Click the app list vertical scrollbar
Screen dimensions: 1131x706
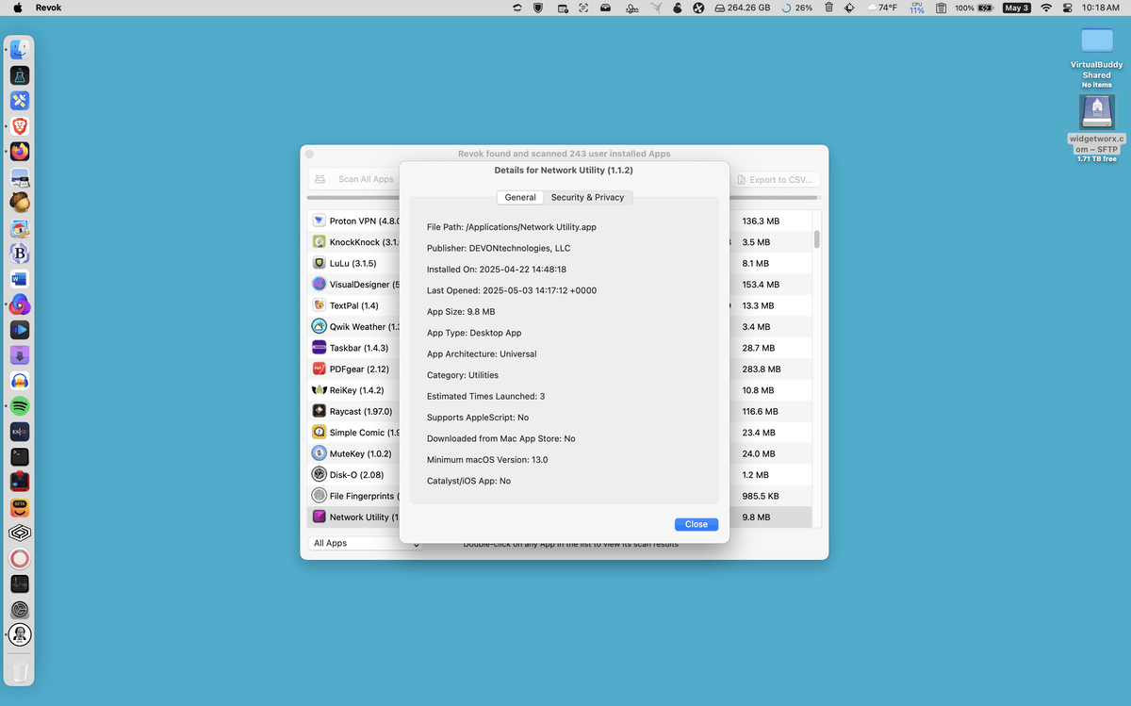coord(817,238)
